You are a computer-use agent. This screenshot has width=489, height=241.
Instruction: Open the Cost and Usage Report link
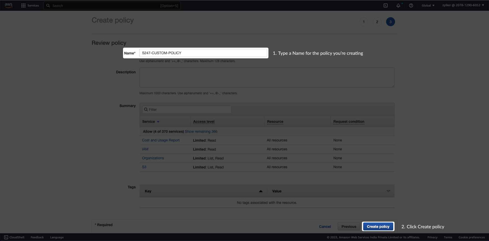tap(161, 140)
